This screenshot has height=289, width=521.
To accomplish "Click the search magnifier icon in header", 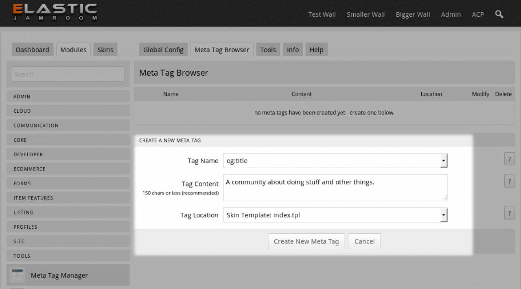I will coord(499,14).
